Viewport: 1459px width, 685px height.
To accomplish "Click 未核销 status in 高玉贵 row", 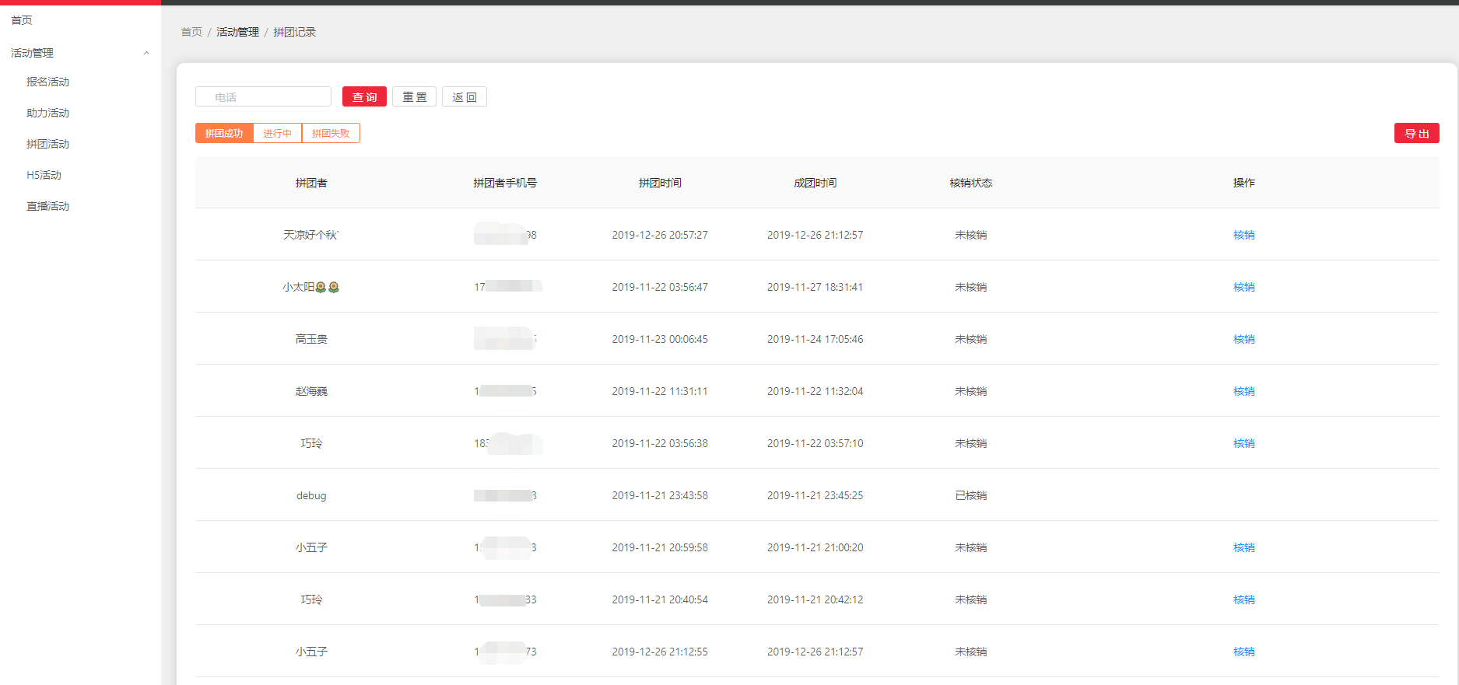I will click(x=970, y=339).
